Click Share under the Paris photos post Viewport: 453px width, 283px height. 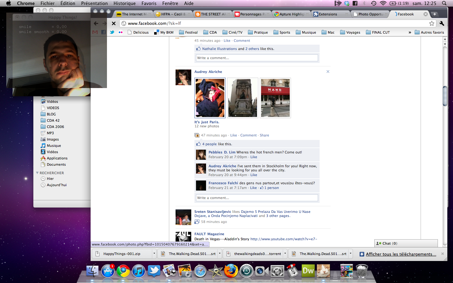(x=264, y=135)
